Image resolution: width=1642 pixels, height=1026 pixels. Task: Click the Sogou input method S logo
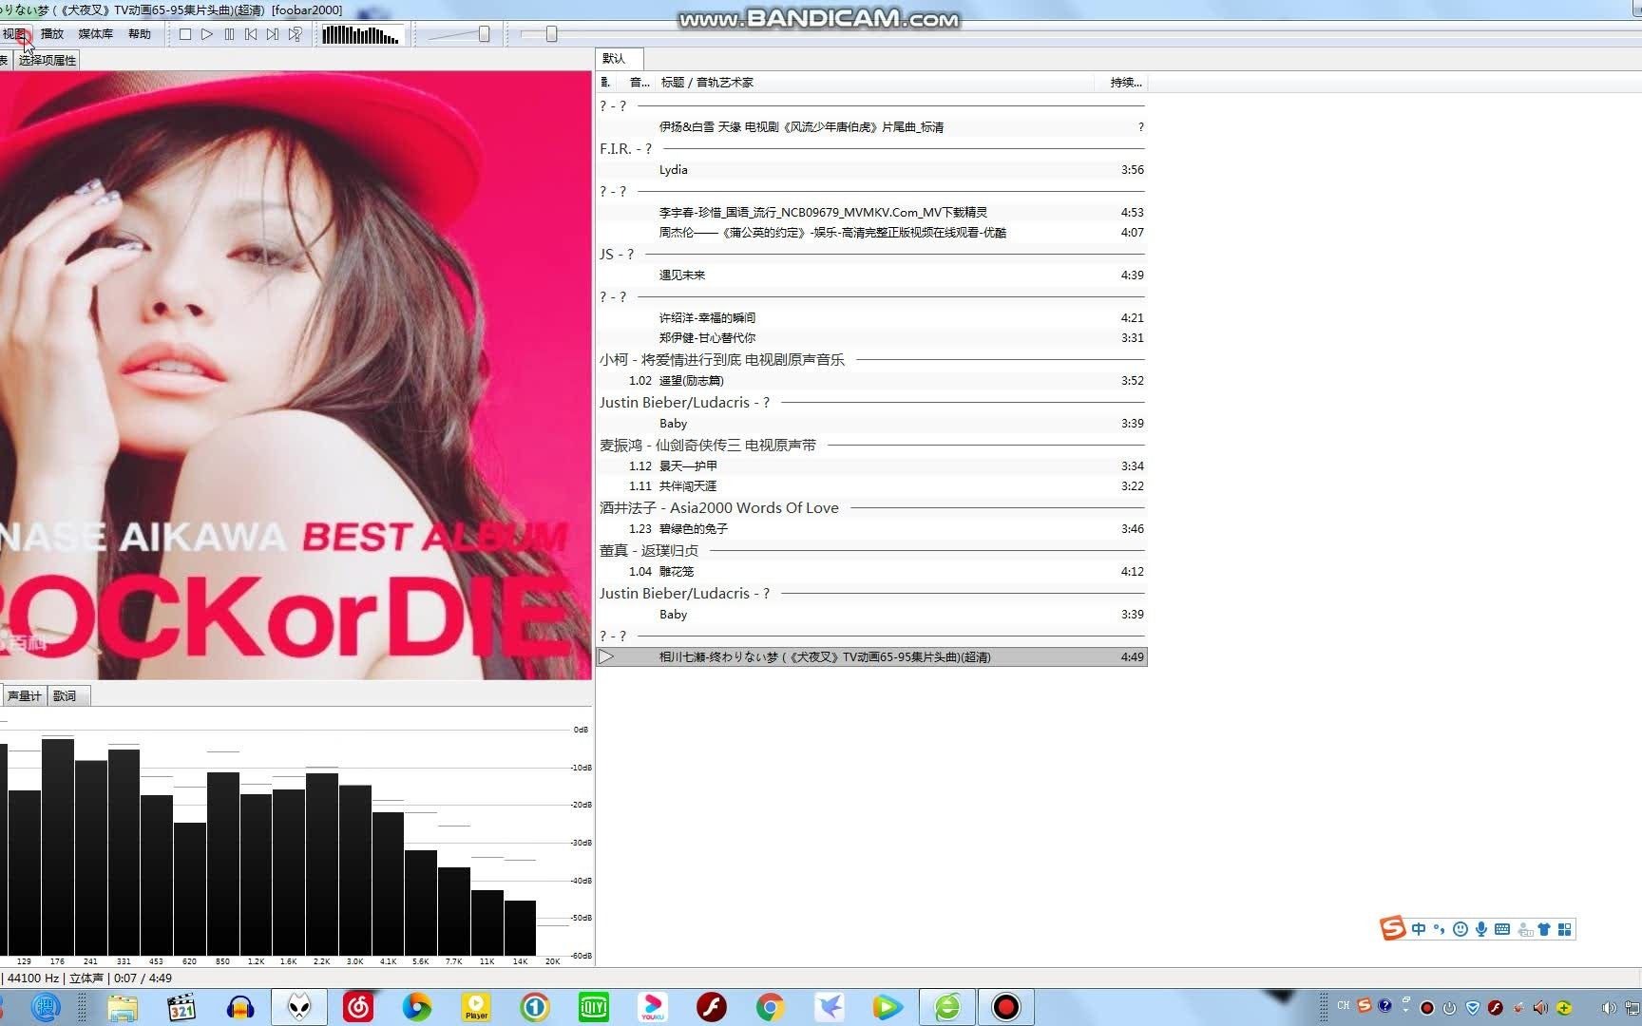tap(1393, 929)
